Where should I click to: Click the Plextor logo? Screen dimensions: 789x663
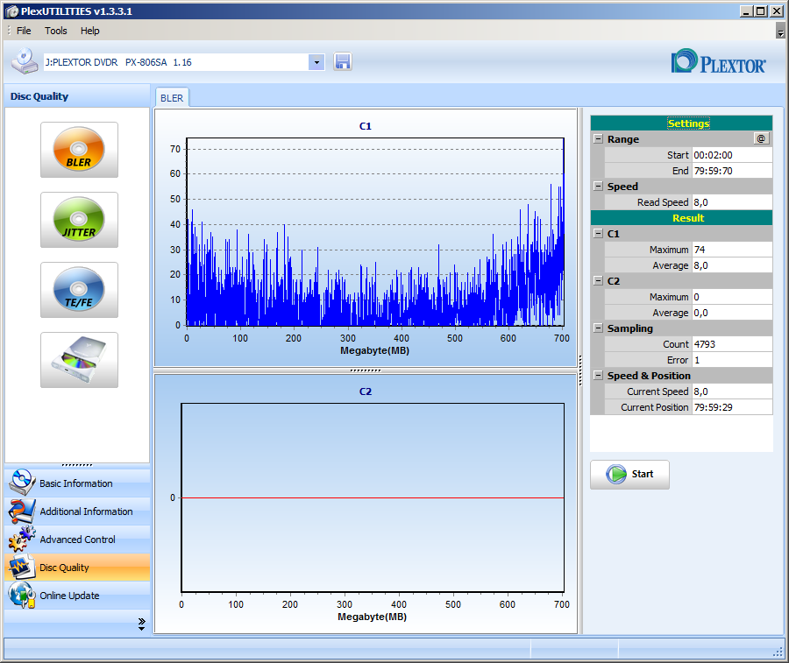click(x=719, y=62)
